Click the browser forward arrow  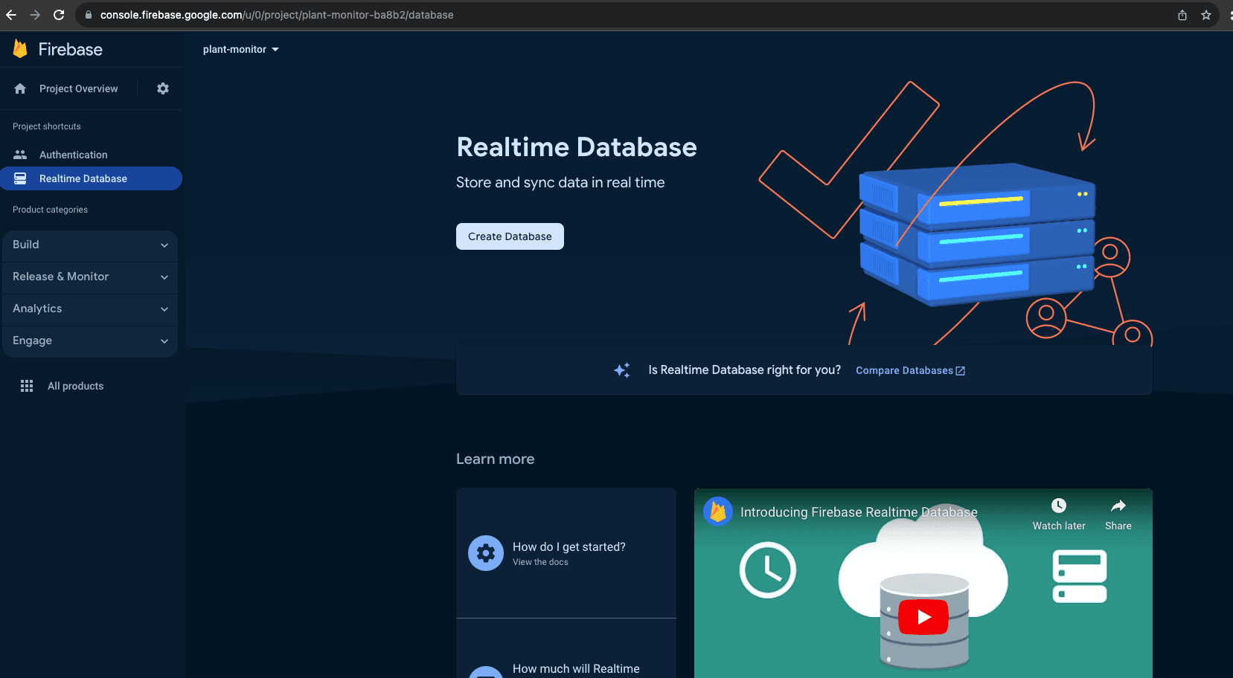tap(35, 15)
